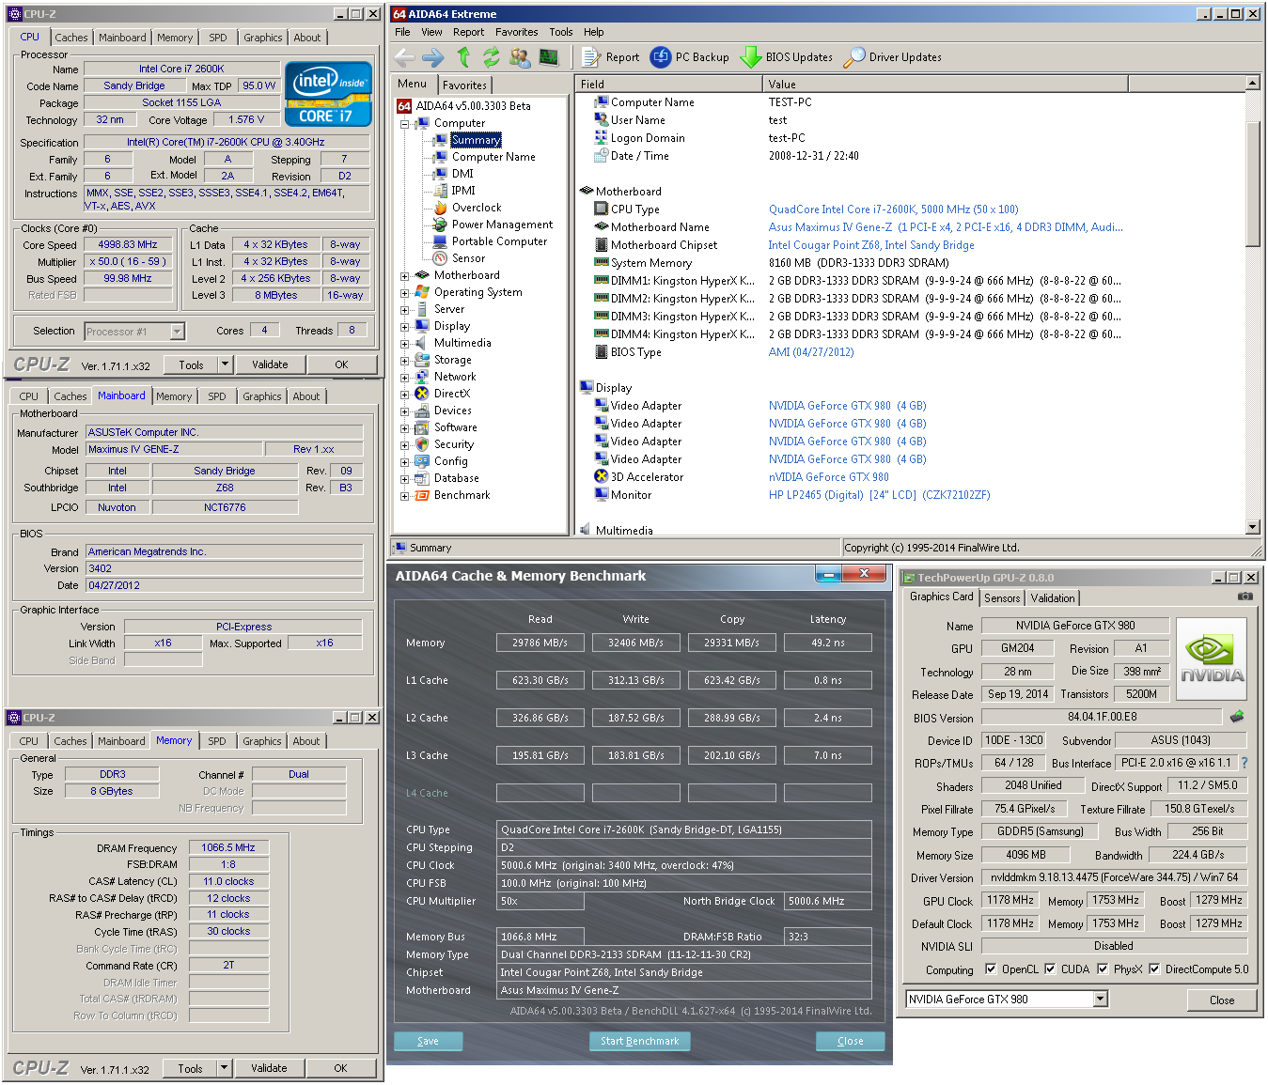Click the Value column header in AIDA64
Viewport: 1268px width, 1085px height.
coord(946,84)
